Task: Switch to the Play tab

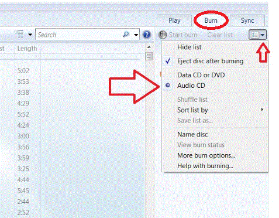Action: coord(174,21)
